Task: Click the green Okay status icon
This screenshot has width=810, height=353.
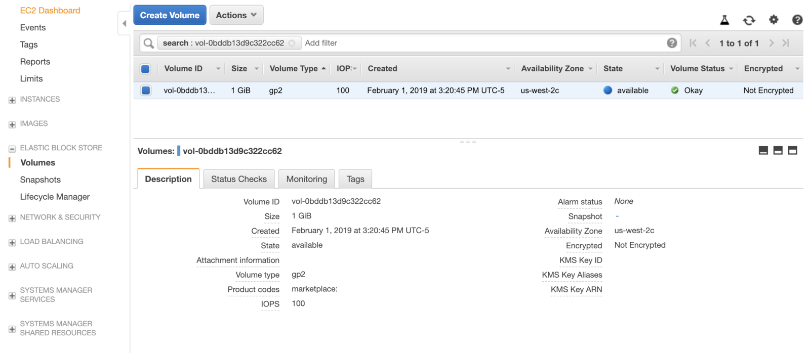Action: tap(675, 90)
